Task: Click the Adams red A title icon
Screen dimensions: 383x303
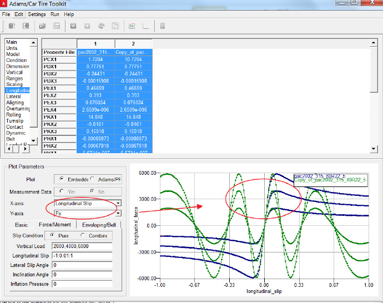Action: 3,3
